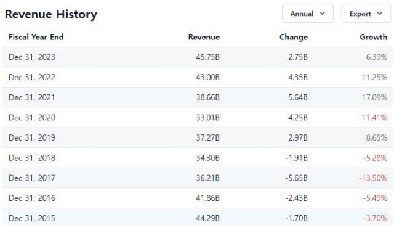Click the 2.75B change value
The width and height of the screenshot is (394, 225).
pyautogui.click(x=298, y=57)
